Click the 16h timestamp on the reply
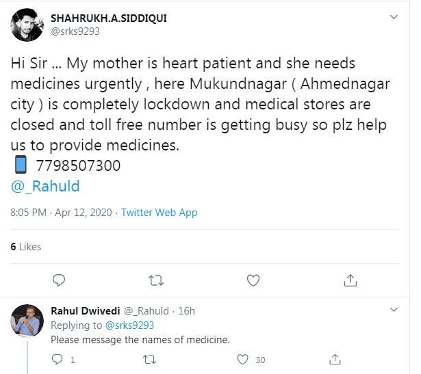 [186, 311]
